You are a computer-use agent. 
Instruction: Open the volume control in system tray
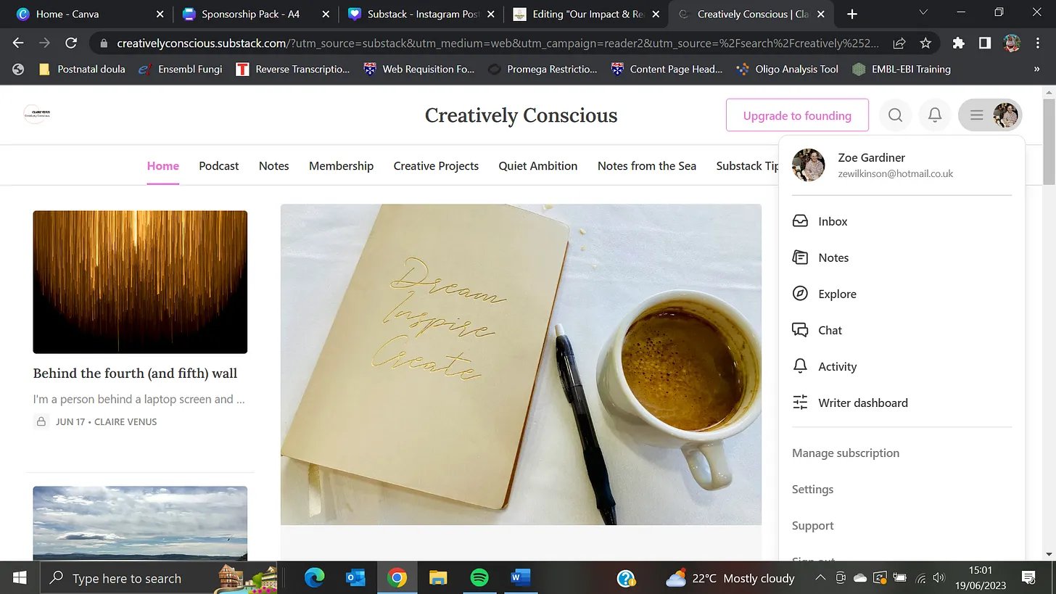point(939,578)
